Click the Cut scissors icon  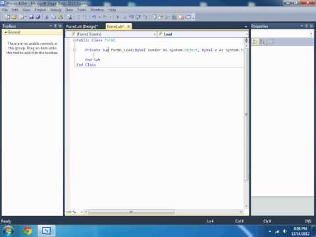click(47, 17)
